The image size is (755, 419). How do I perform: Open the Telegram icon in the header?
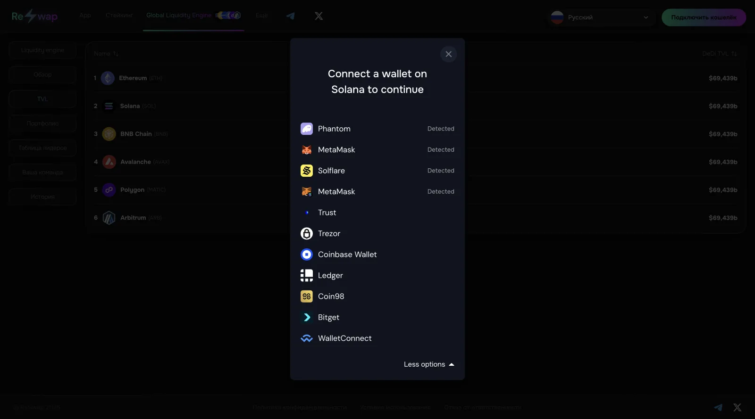(x=291, y=16)
